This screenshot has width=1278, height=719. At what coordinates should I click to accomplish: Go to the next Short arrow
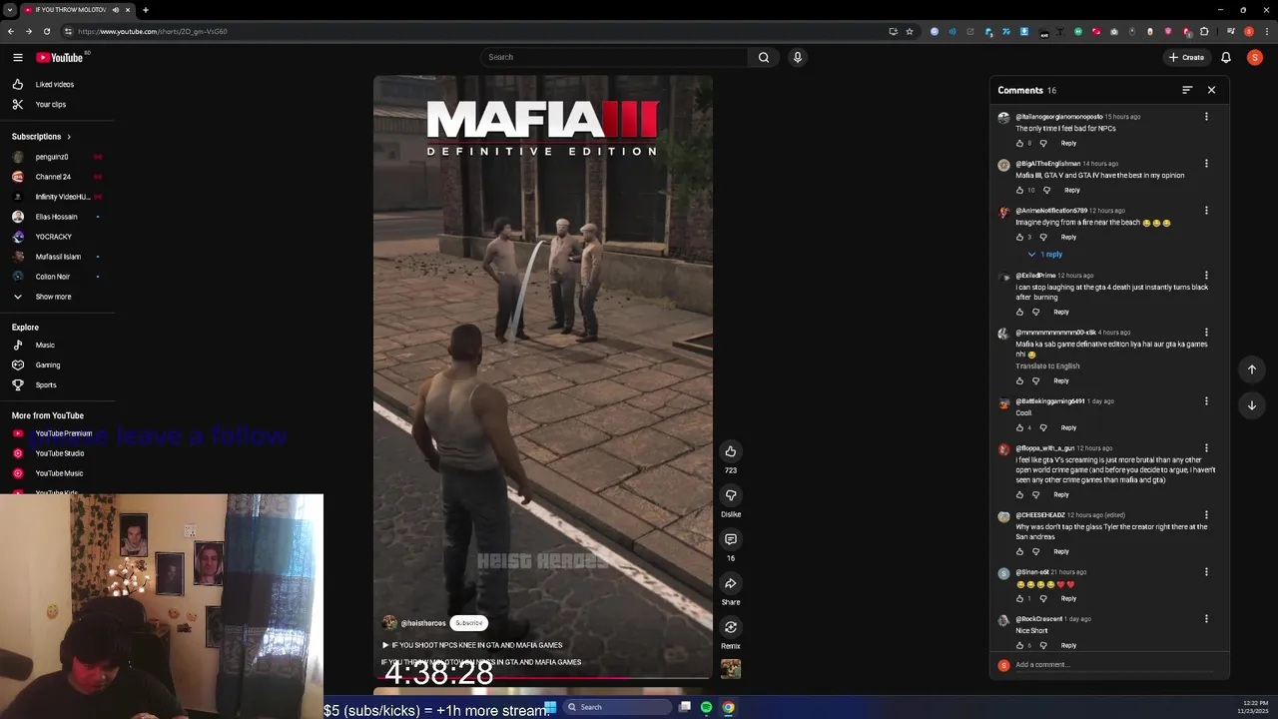point(1251,405)
